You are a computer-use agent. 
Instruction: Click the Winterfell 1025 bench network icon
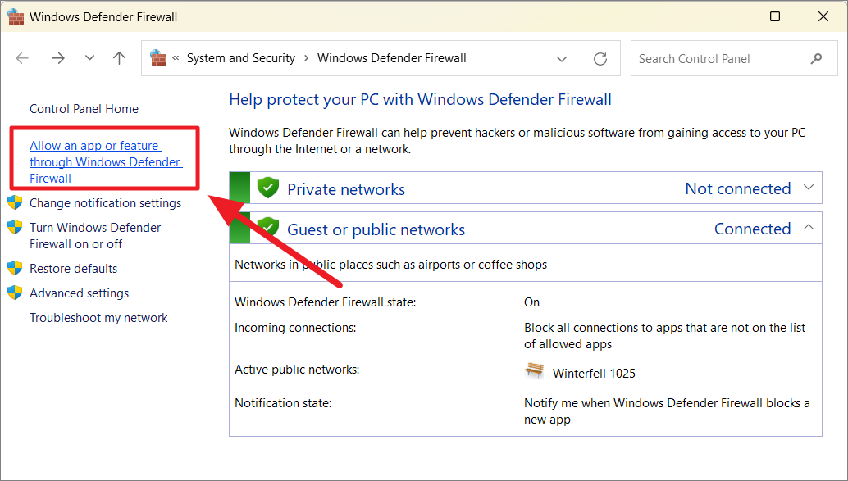(535, 370)
